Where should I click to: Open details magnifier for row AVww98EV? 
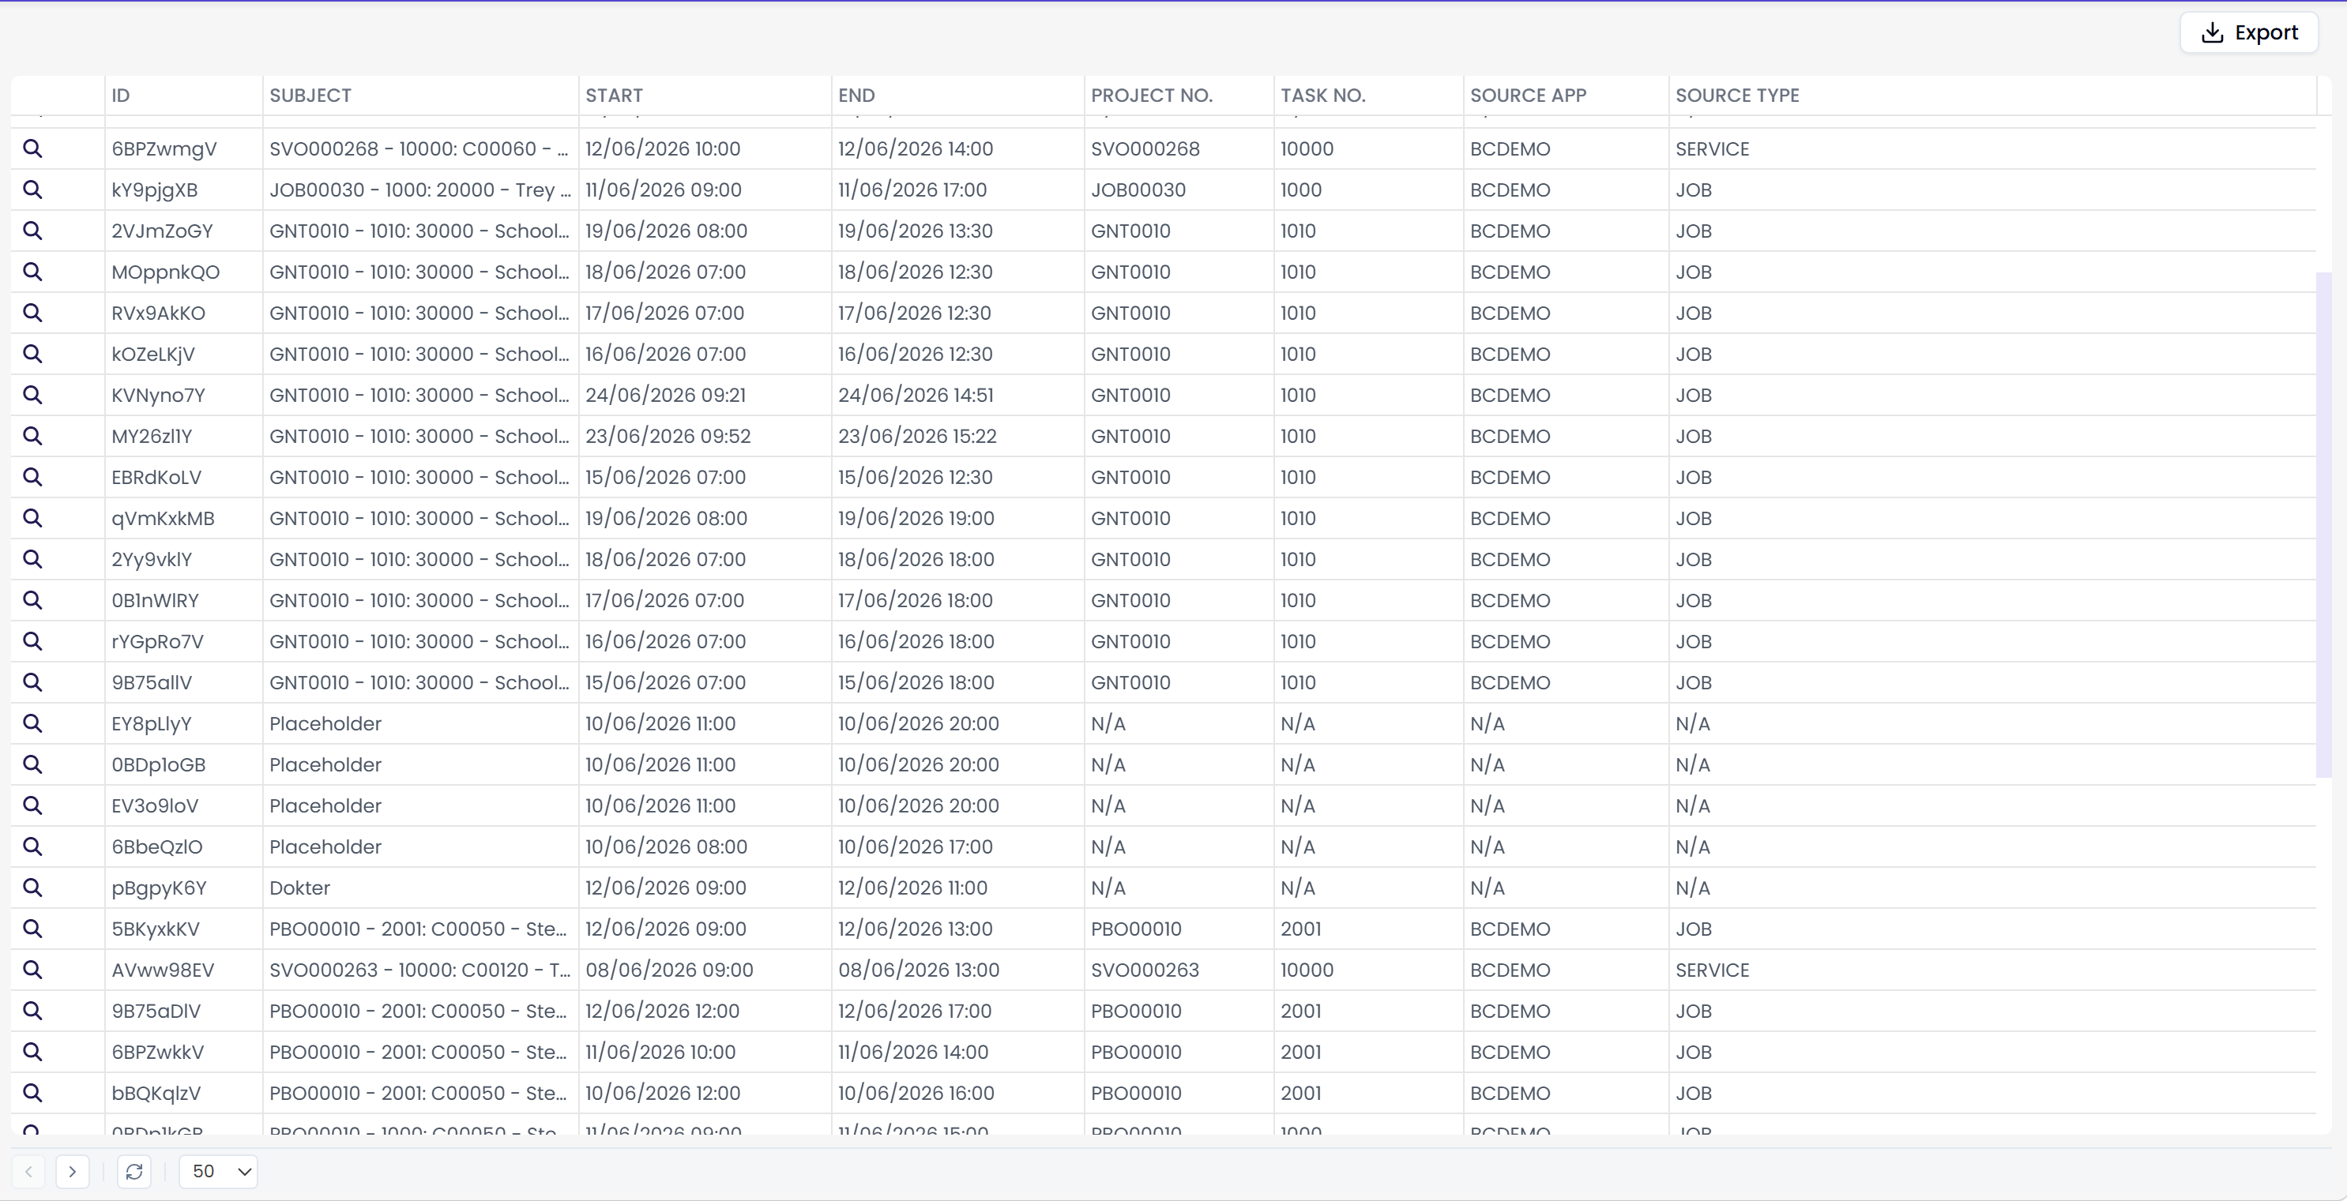(x=32, y=969)
